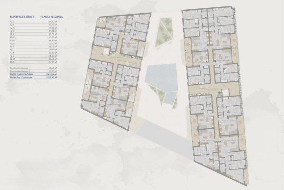Click the "PLANTA SEGUNDA" heading
Viewport: 284px width, 190px height.
coord(52,17)
